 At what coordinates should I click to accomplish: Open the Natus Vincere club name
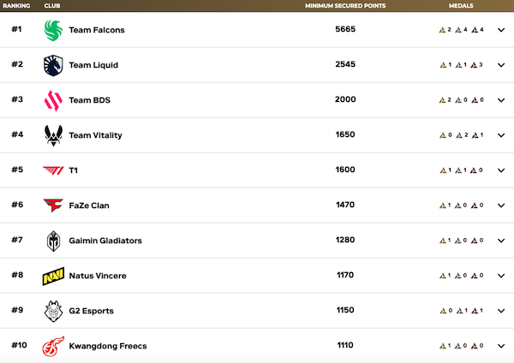click(99, 276)
